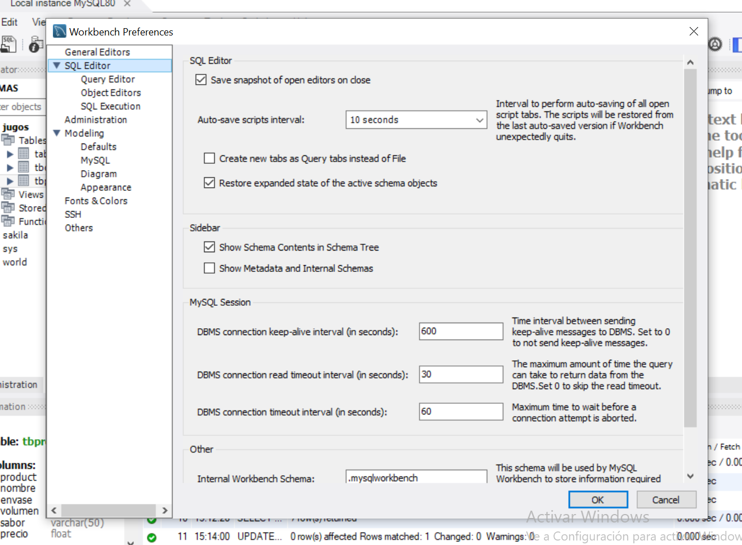Open Modeling MySQL preferences page
Viewport: 742px width, 545px height.
click(x=95, y=160)
